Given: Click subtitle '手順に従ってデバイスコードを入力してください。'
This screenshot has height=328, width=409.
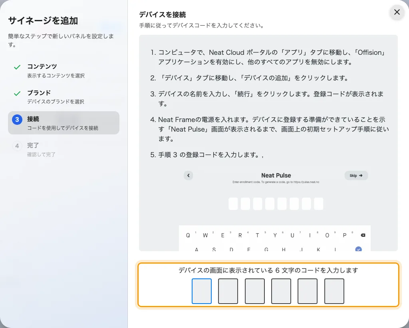Looking at the screenshot, I should 202,26.
